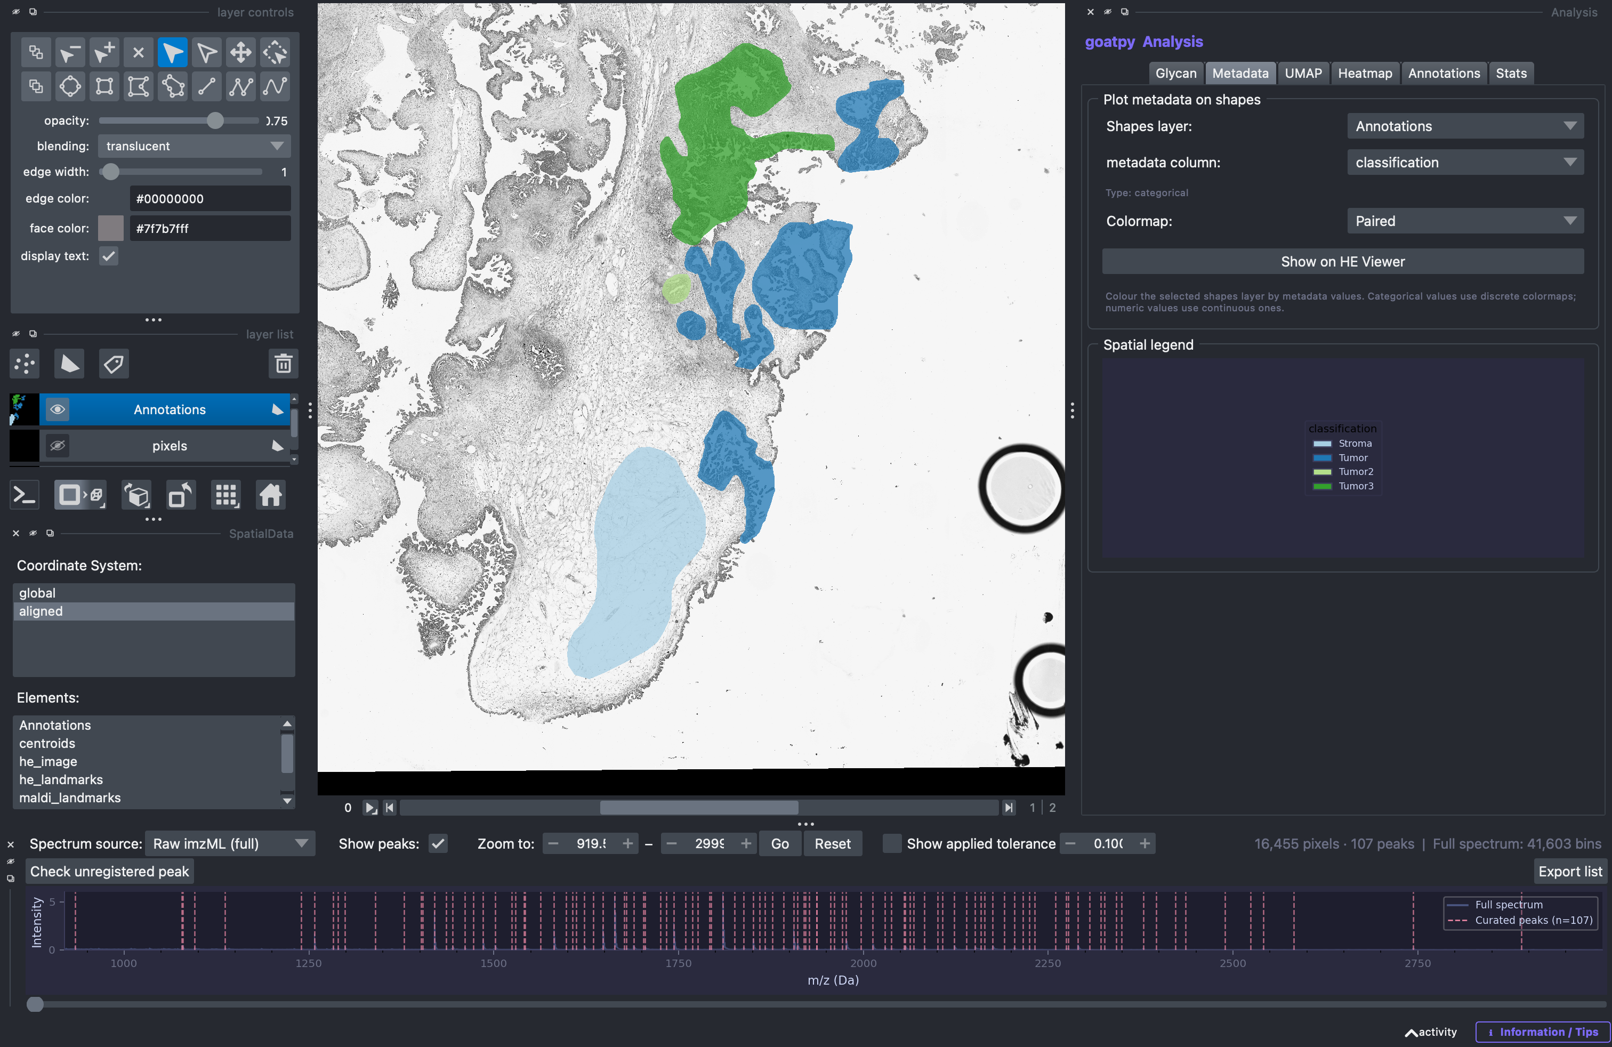This screenshot has height=1047, width=1612.
Task: Select the pan/zoom move tool
Action: point(241,53)
